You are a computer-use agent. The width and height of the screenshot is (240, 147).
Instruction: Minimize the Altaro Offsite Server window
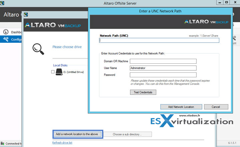pos(220,2)
